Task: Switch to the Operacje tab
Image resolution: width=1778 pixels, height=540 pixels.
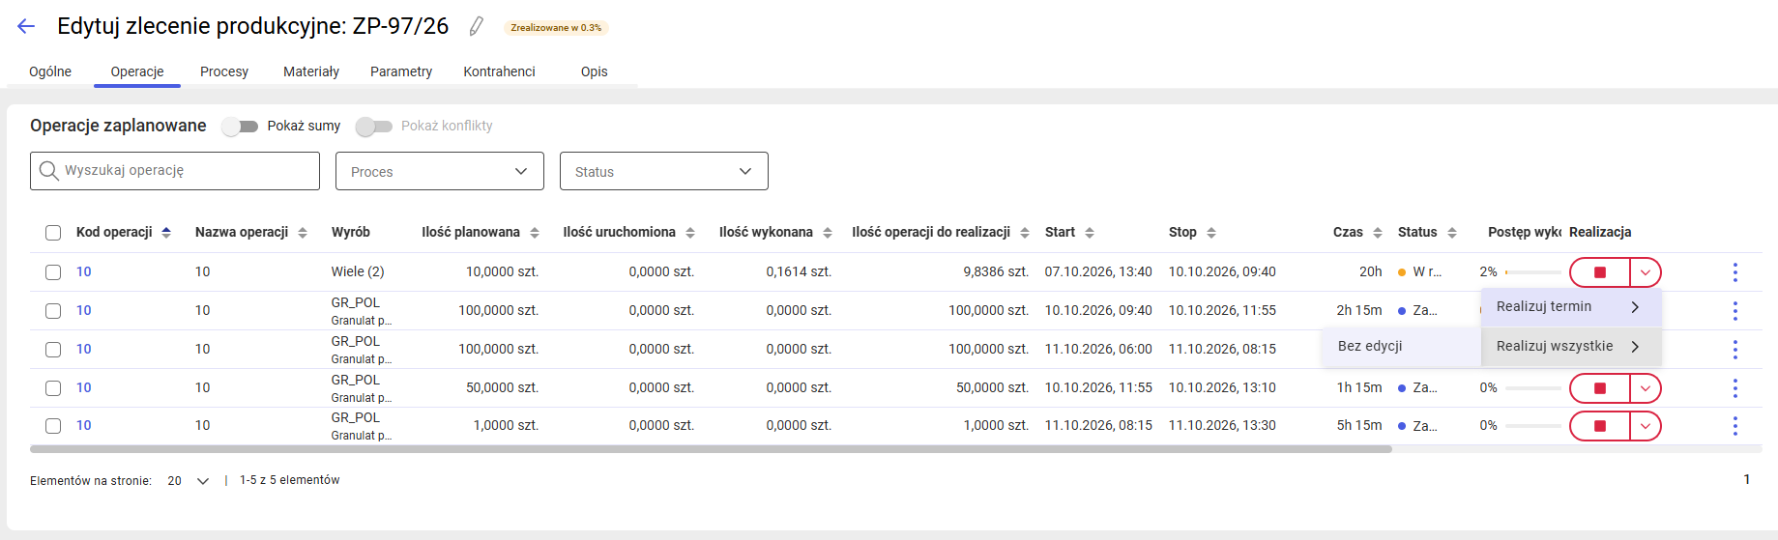Action: pyautogui.click(x=137, y=71)
